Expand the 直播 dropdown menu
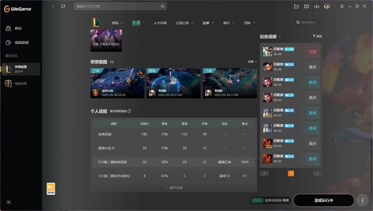The image size is (373, 211). pos(213,23)
